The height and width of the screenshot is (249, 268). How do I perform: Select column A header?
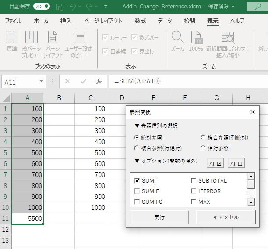27,98
